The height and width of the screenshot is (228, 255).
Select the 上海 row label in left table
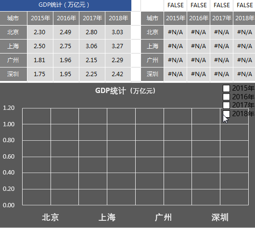click(13, 46)
